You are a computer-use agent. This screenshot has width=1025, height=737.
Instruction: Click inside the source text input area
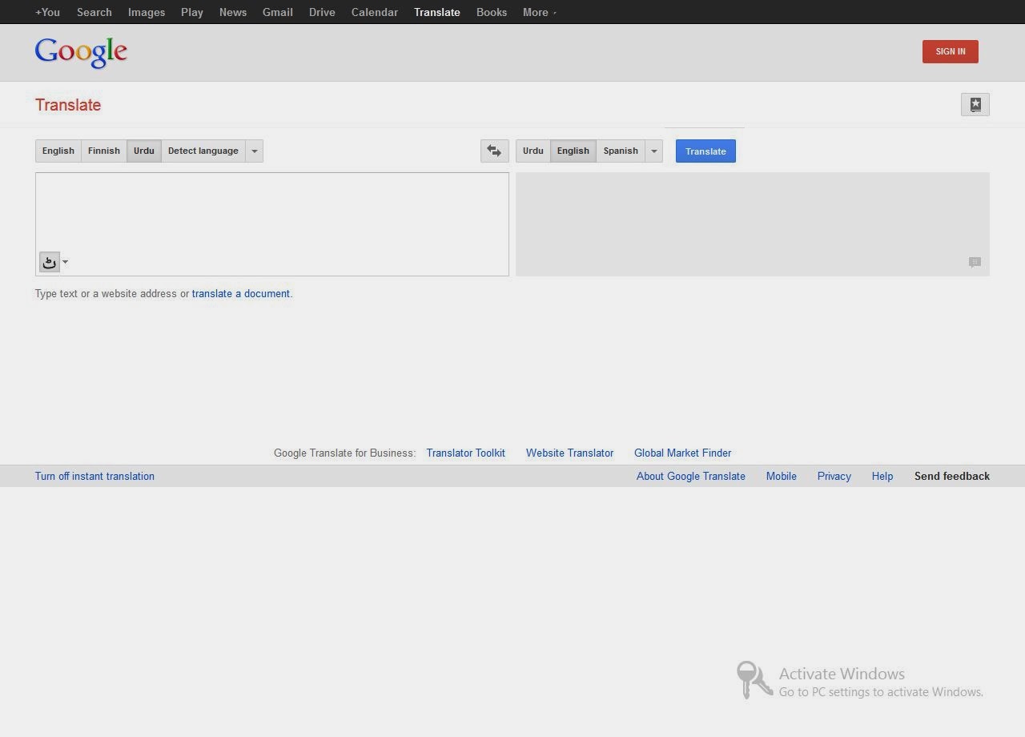(x=271, y=216)
